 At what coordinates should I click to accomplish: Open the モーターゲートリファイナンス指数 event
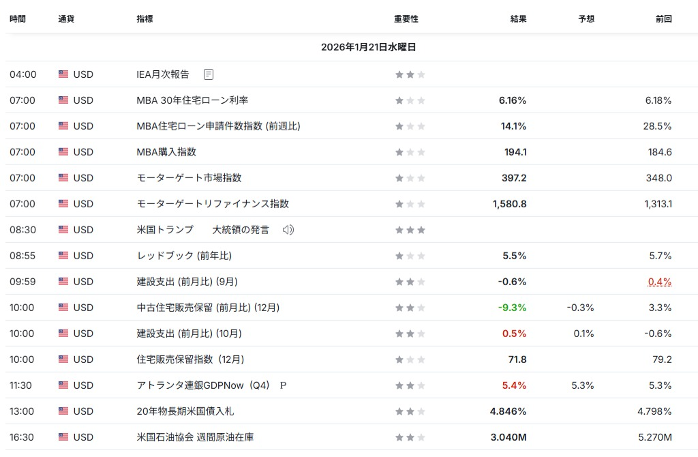click(213, 204)
